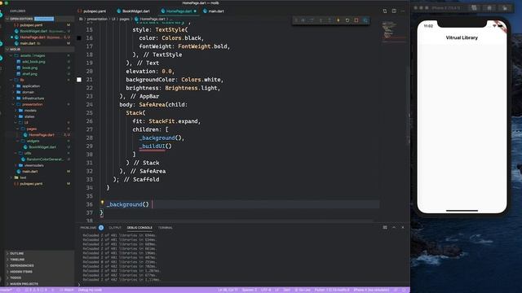The image size is (522, 293).
Task: Click the iPhone device selector in status bar
Action: 371,290
